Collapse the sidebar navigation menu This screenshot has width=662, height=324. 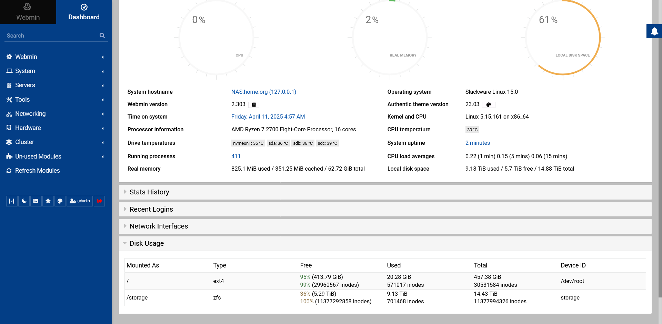click(12, 201)
